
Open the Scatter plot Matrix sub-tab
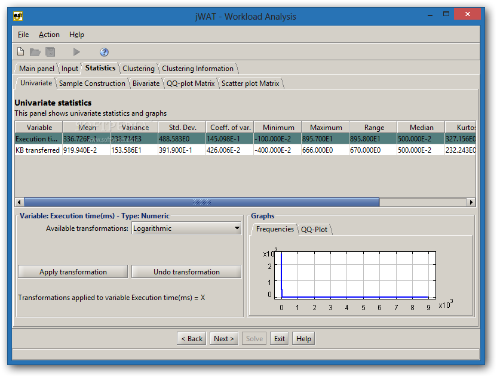[250, 84]
